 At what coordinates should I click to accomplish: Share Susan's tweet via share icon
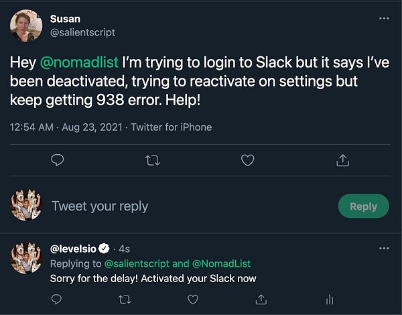coord(343,160)
